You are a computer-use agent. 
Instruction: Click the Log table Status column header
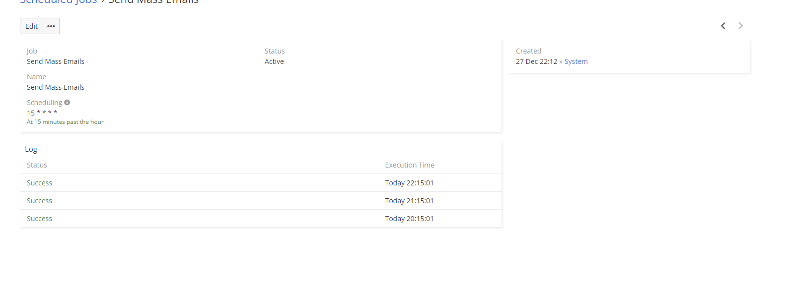pos(37,165)
